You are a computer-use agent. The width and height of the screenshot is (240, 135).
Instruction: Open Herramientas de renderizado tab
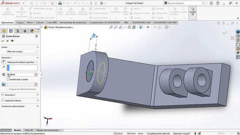[73, 22]
